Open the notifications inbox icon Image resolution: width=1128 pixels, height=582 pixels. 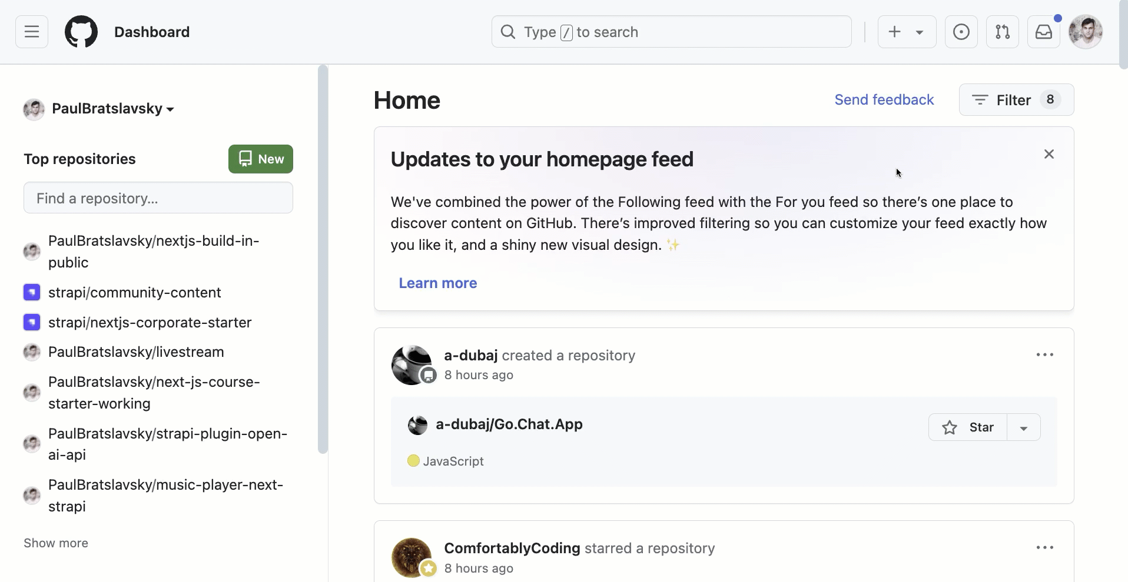click(x=1044, y=32)
